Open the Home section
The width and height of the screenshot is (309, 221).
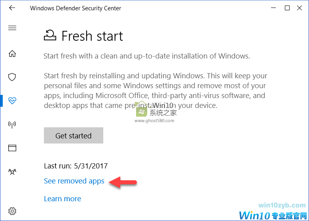(x=12, y=53)
